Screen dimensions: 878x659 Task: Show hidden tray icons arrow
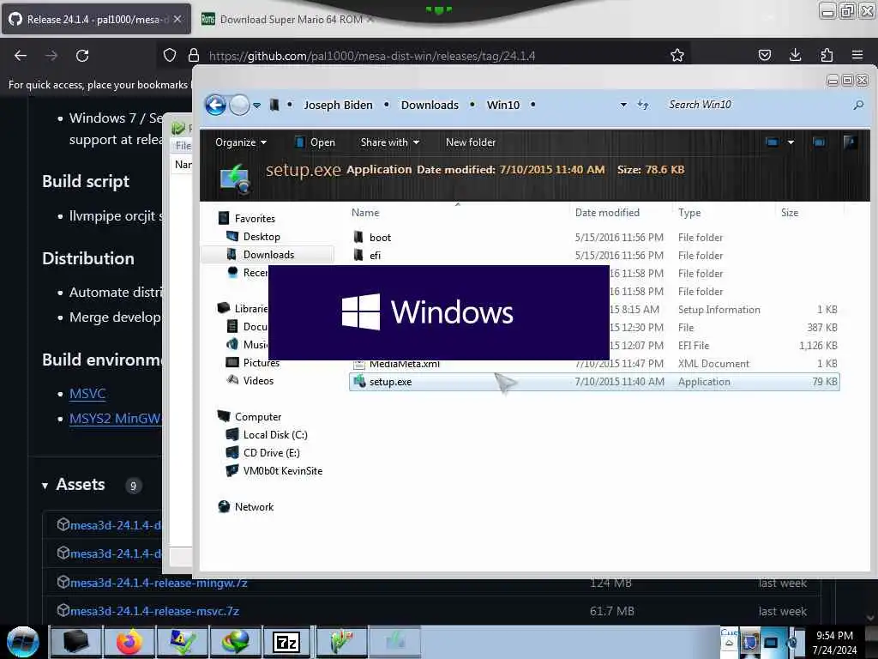(729, 642)
